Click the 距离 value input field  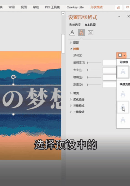110,85
